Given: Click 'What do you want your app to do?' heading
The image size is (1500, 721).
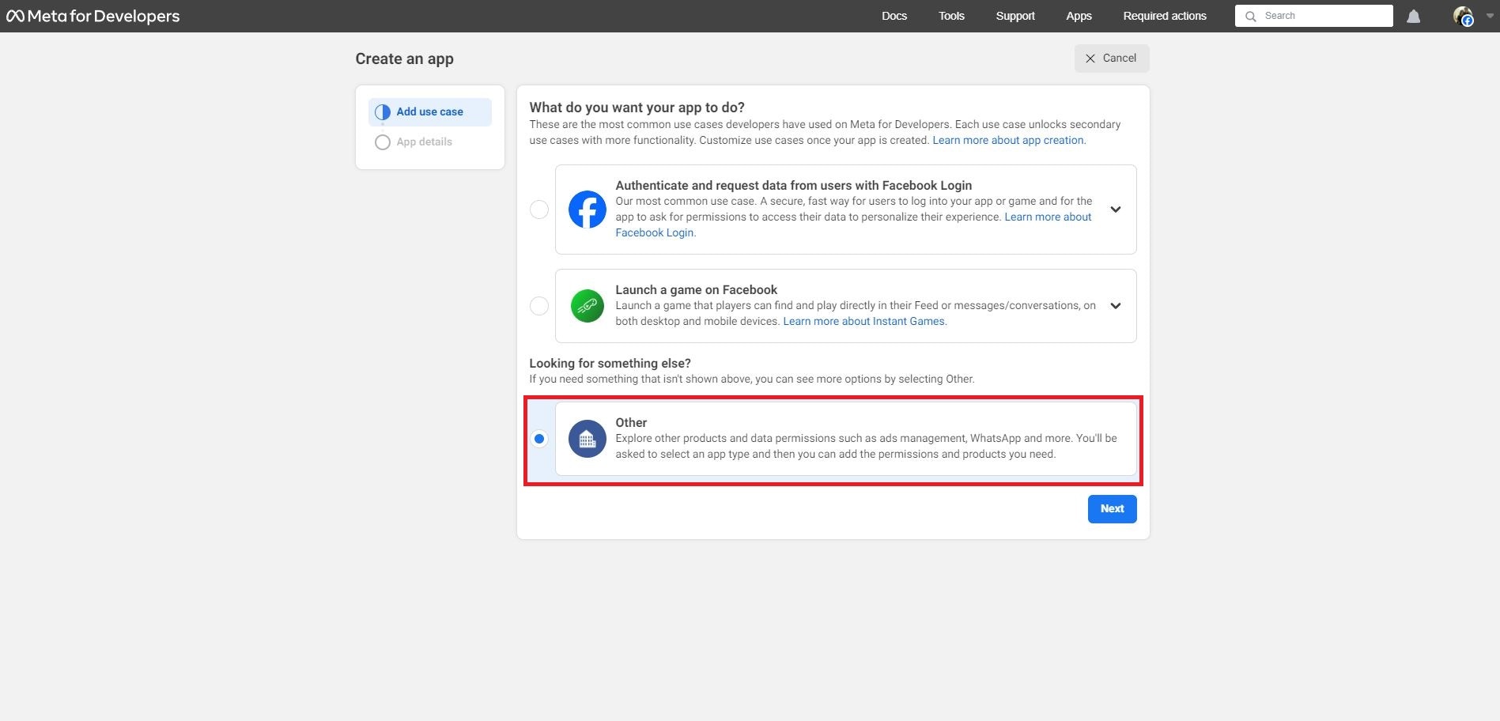Looking at the screenshot, I should [637, 108].
